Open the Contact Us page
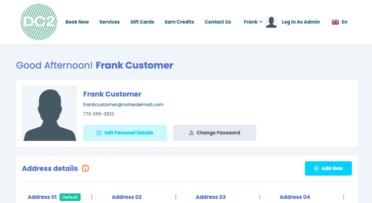Viewport: 372px width, 203px height. (218, 22)
